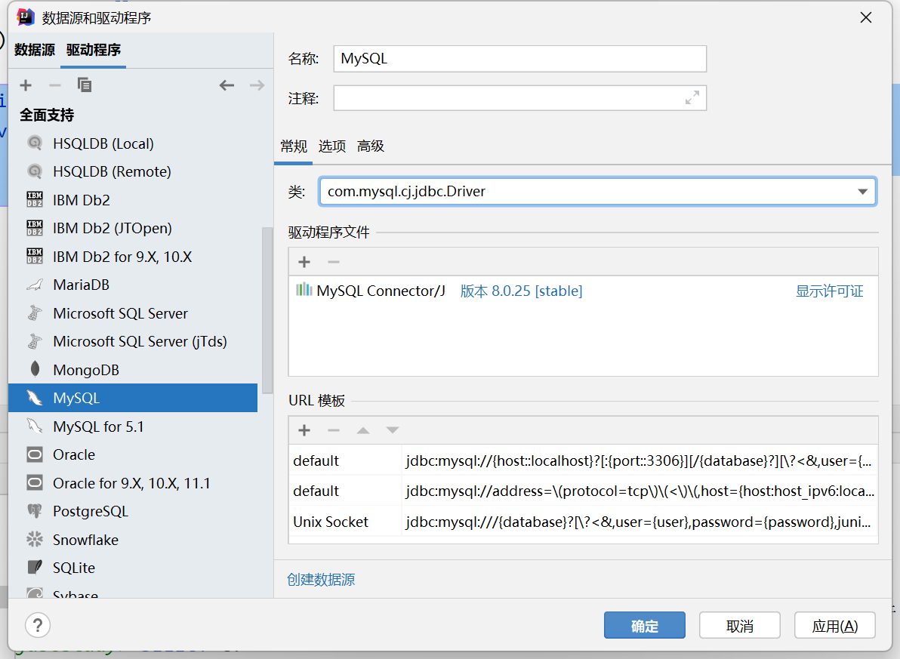Image resolution: width=900 pixels, height=659 pixels.
Task: Duplicate the selected driver
Action: click(85, 85)
